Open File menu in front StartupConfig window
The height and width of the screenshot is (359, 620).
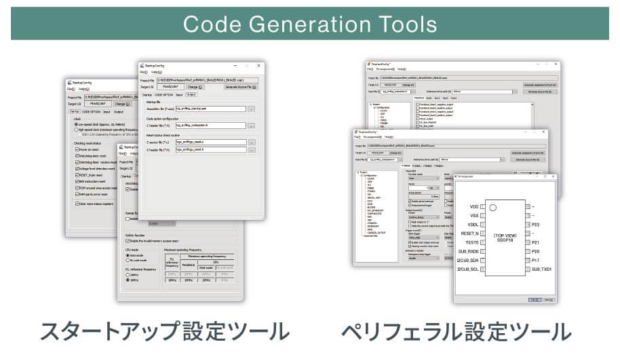click(143, 73)
